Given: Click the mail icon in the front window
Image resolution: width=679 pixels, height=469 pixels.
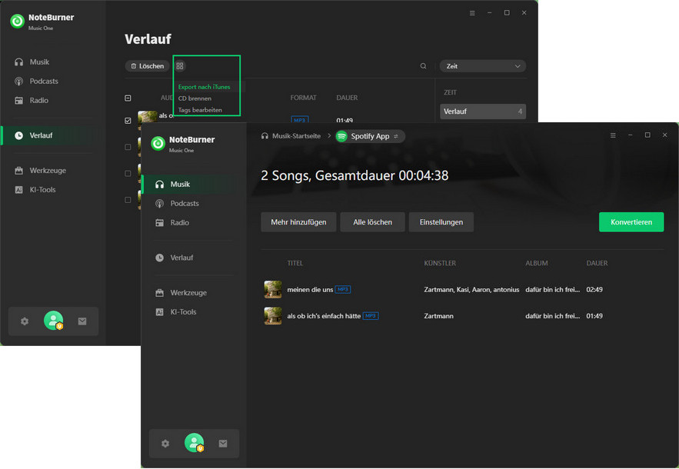Looking at the screenshot, I should (223, 444).
